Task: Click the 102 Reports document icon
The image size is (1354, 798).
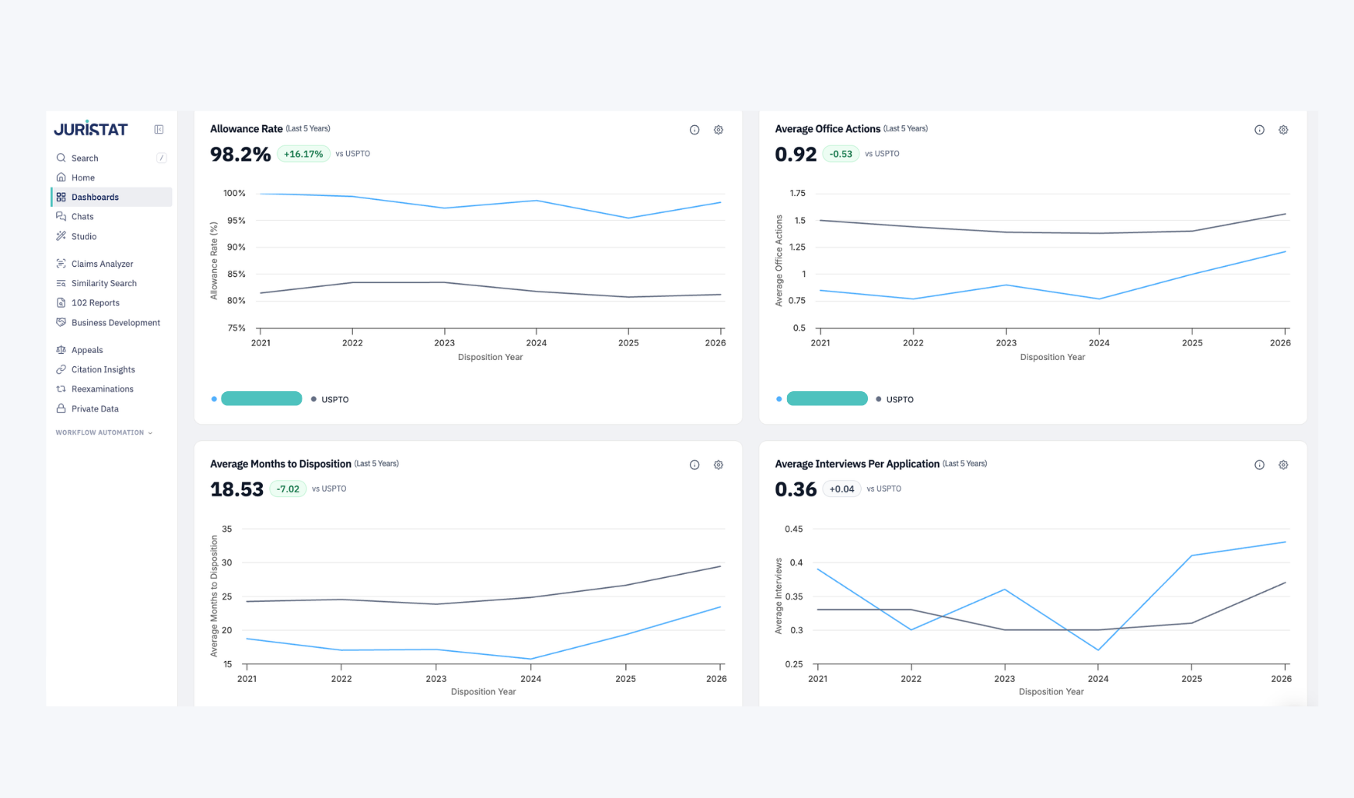Action: click(61, 303)
